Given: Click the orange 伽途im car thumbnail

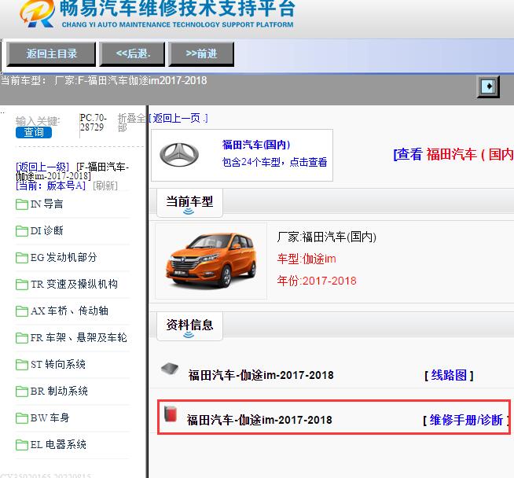Looking at the screenshot, I should pyautogui.click(x=211, y=261).
